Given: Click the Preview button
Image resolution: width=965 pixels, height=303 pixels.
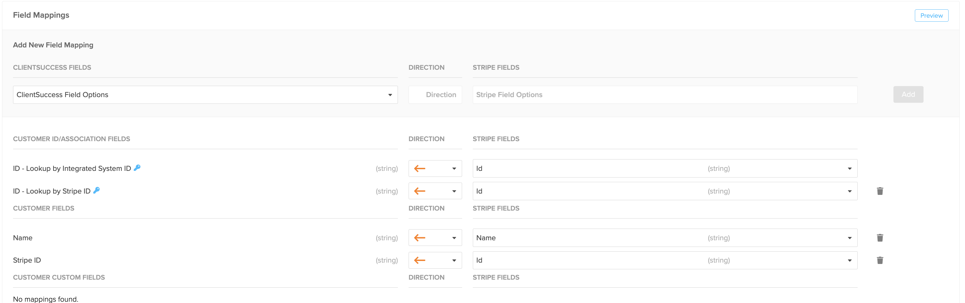Looking at the screenshot, I should 931,16.
